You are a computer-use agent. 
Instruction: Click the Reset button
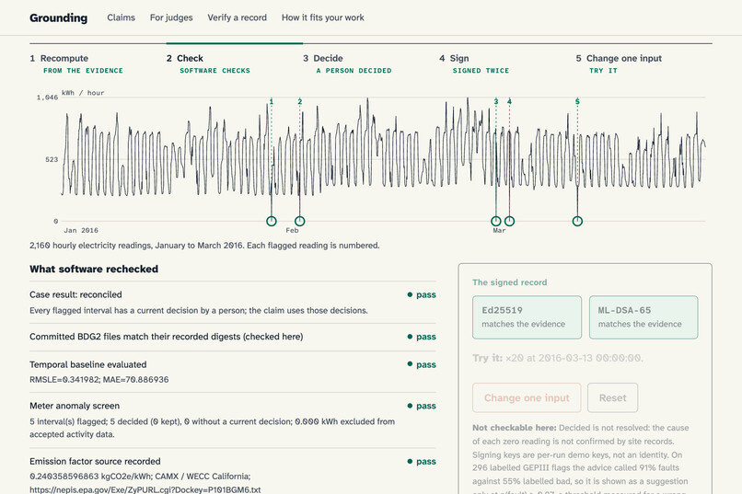(x=613, y=397)
